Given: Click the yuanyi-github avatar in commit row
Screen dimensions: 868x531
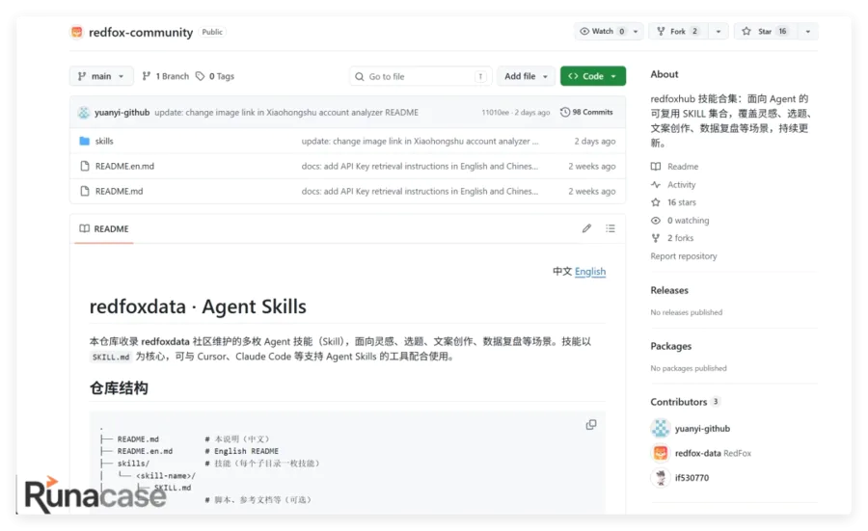Looking at the screenshot, I should [x=84, y=113].
